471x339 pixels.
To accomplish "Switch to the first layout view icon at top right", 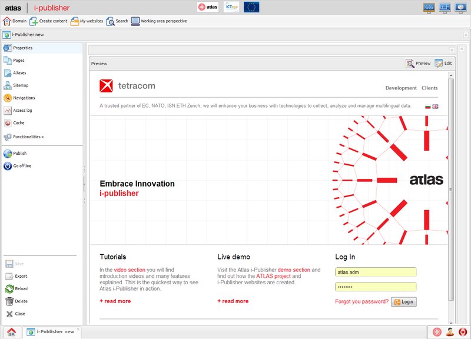I will pyautogui.click(x=429, y=8).
